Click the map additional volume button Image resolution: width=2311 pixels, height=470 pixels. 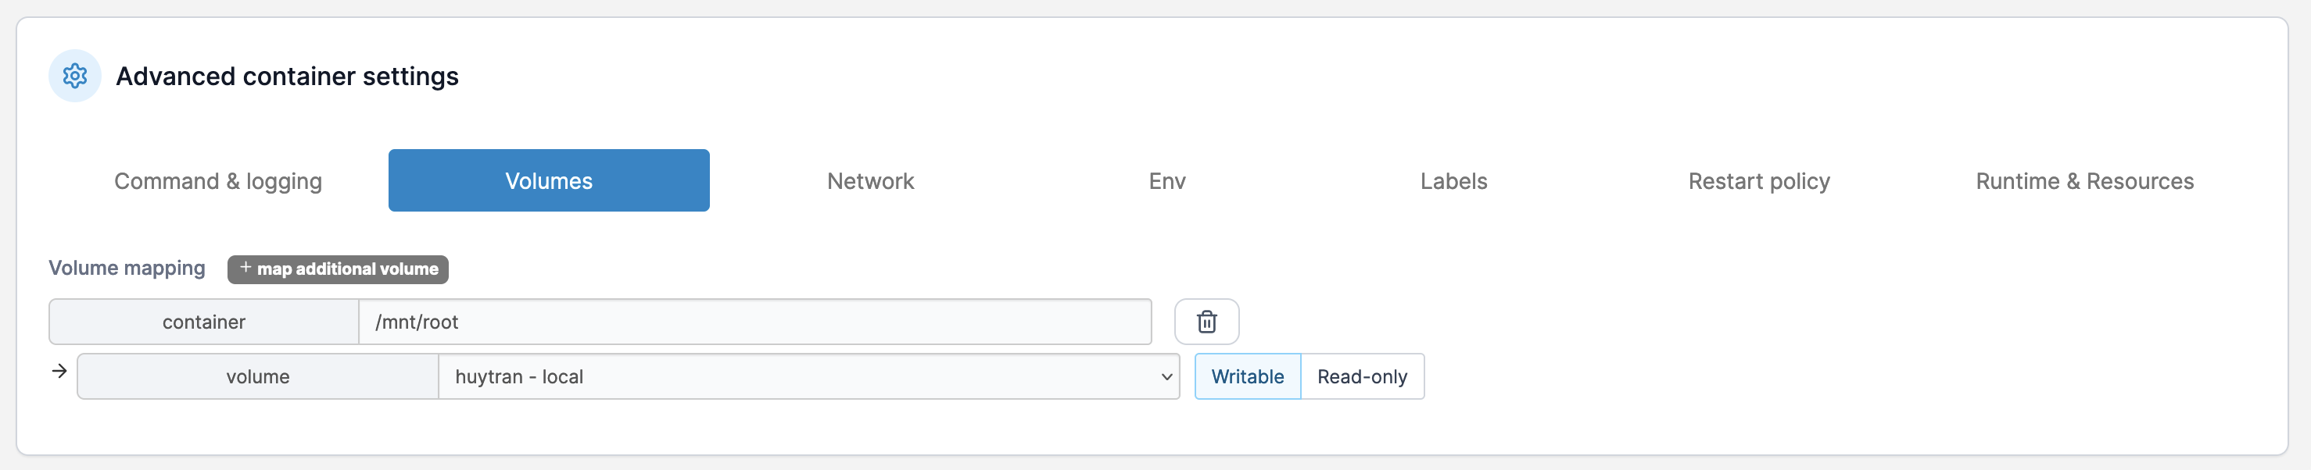click(347, 269)
